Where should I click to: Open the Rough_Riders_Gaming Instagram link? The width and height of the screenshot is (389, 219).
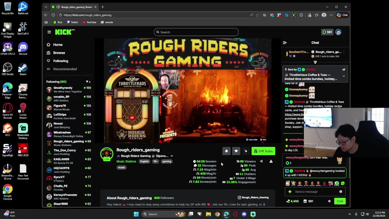253,197
